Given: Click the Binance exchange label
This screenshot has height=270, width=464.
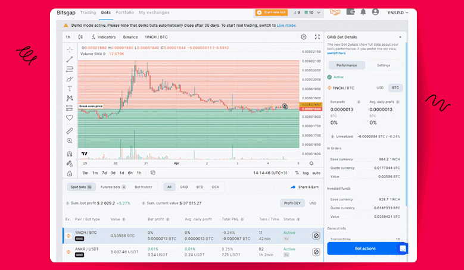Looking at the screenshot, I should point(130,37).
